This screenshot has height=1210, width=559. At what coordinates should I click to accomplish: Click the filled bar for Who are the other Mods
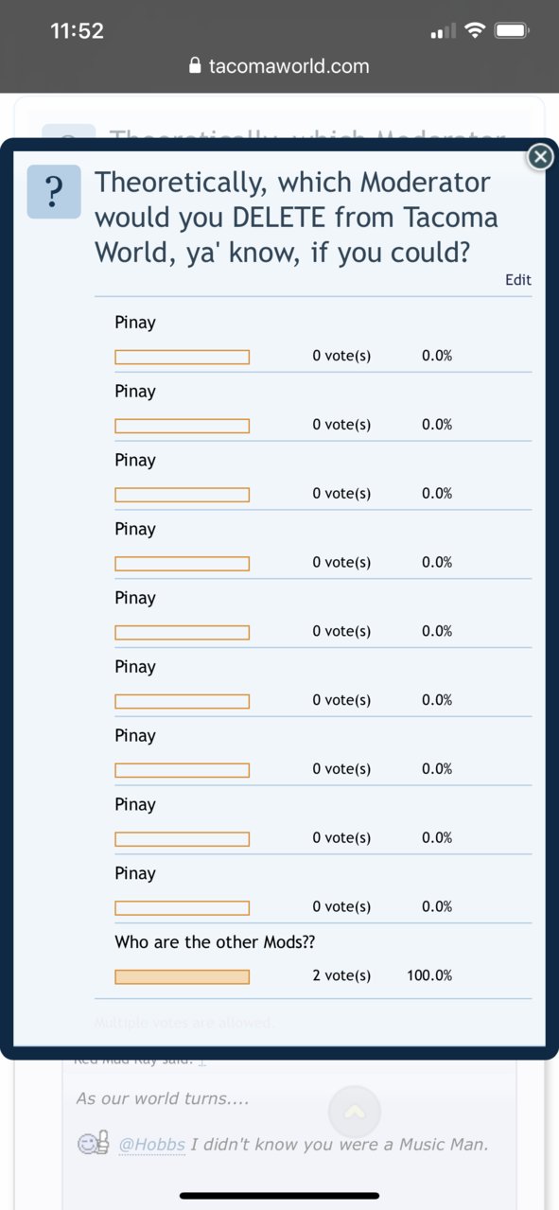click(183, 976)
